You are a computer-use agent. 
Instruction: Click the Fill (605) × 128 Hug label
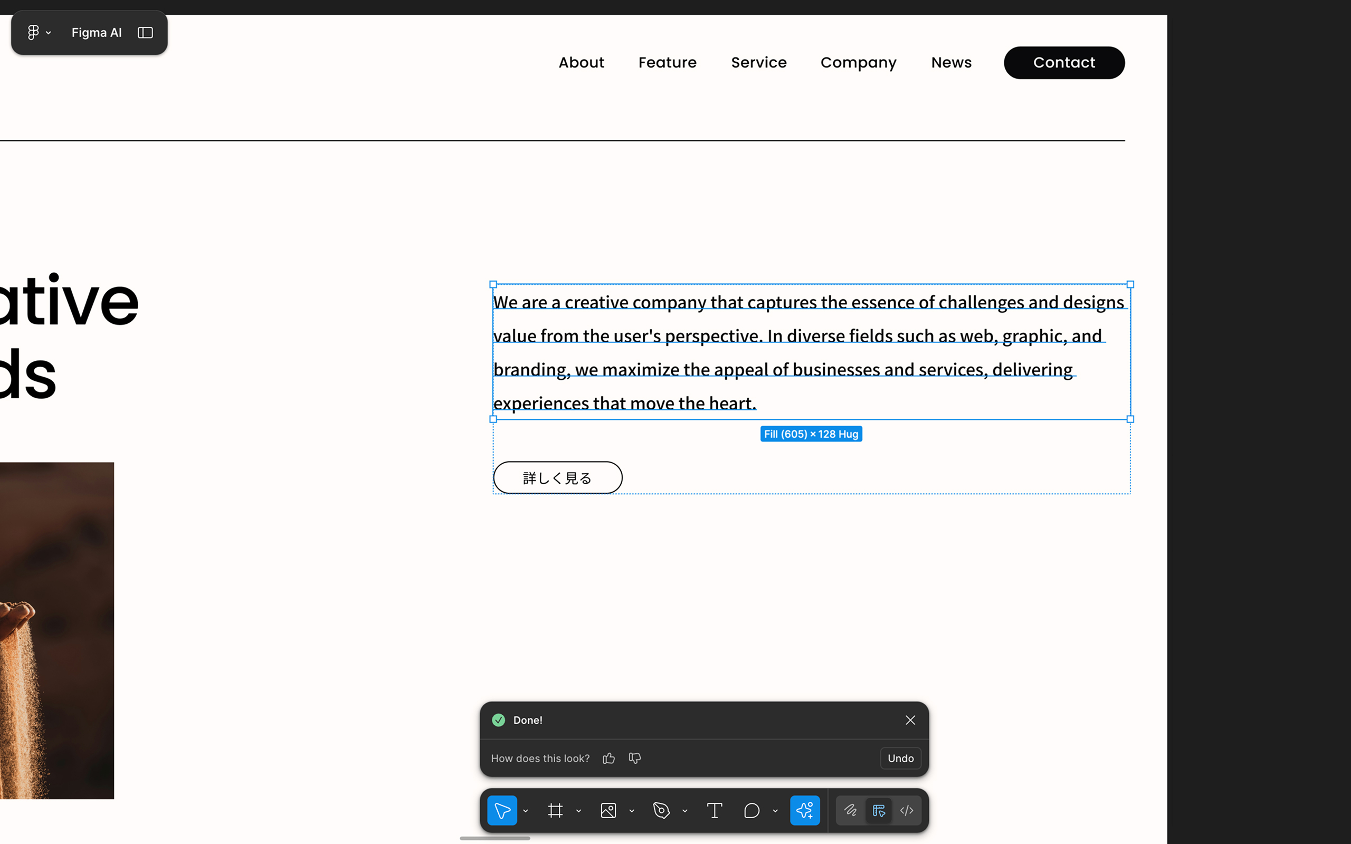pyautogui.click(x=811, y=434)
